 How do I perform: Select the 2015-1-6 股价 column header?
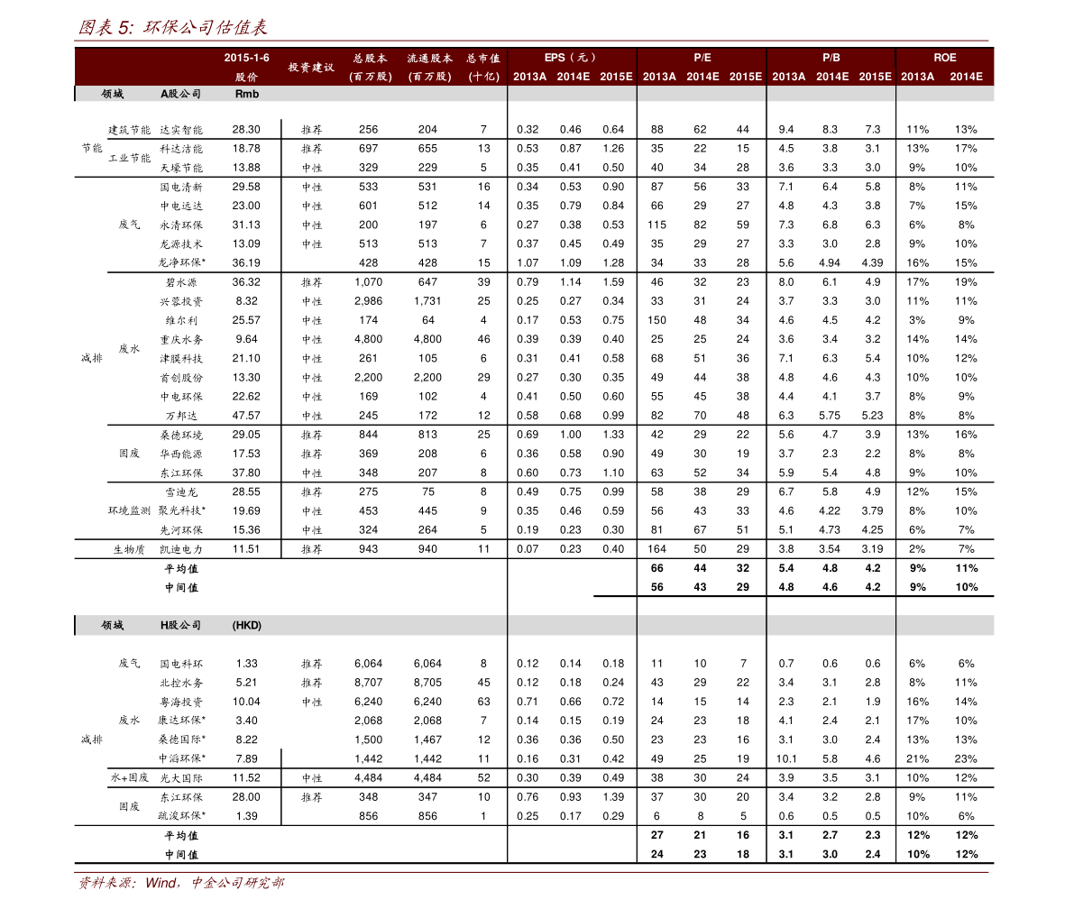pos(246,67)
